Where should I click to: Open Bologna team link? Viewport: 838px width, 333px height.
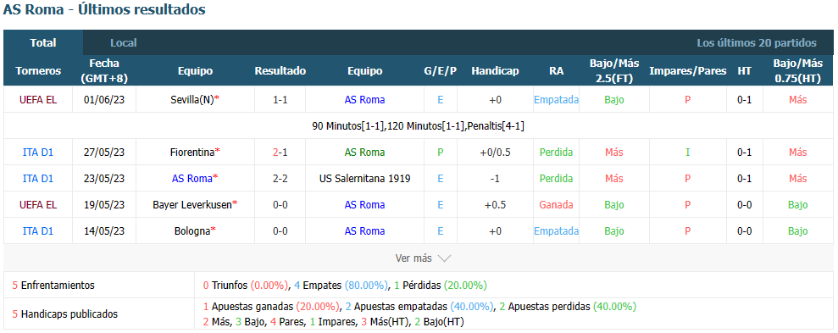click(x=191, y=231)
